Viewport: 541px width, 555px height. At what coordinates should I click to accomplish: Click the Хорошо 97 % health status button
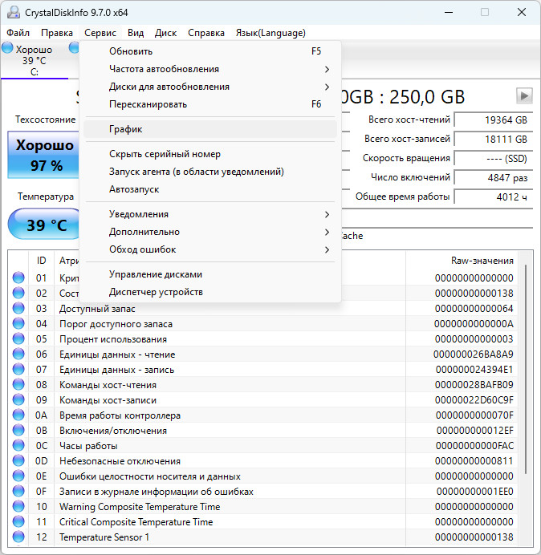pos(43,155)
